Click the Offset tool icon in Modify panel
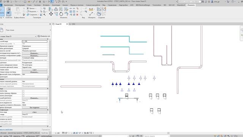The height and width of the screenshot is (137, 243). click(56, 9)
